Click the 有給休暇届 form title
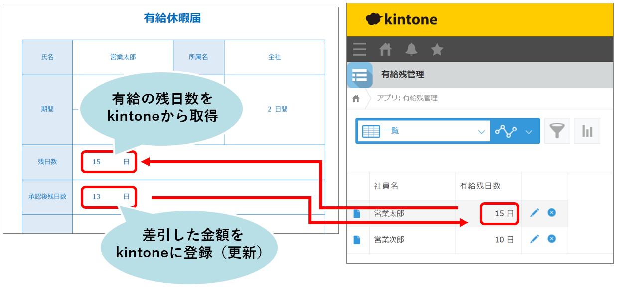617x288 pixels. [x=172, y=19]
